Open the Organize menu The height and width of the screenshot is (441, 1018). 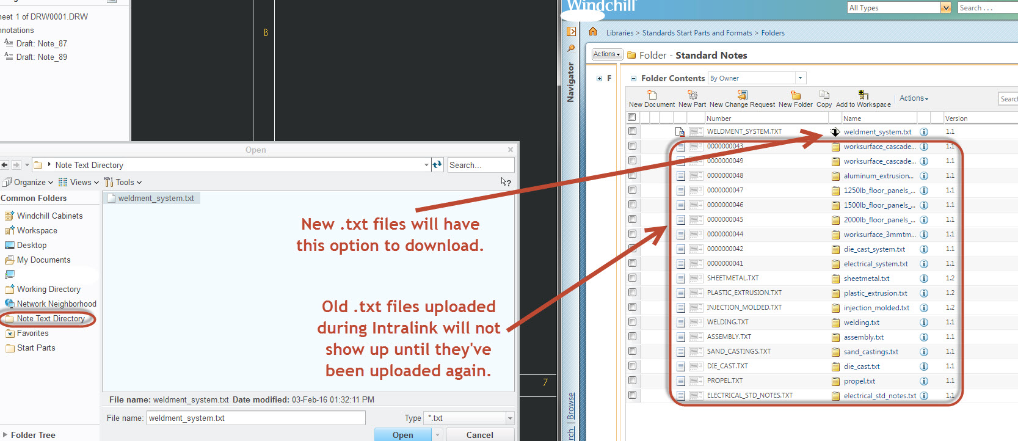pyautogui.click(x=27, y=182)
